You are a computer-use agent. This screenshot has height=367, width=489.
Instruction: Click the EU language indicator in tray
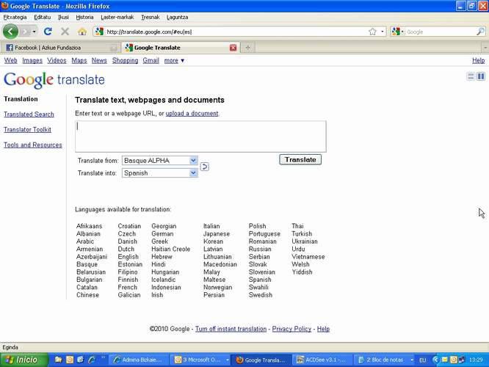tap(423, 360)
